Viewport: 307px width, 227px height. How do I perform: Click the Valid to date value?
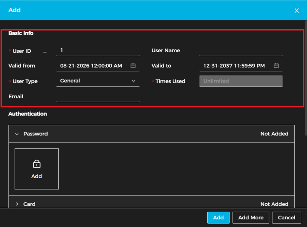click(234, 66)
